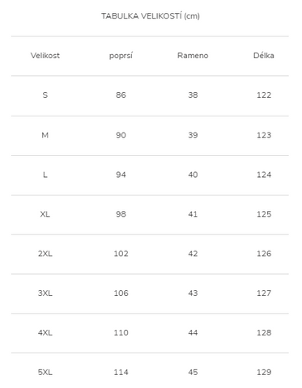Screen dimensions: 302x388
Task: Click the 3XL size row label
Action: point(45,293)
